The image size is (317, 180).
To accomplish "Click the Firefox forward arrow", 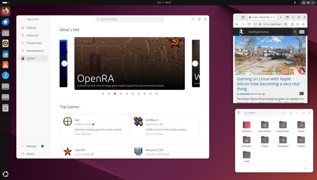I will click(x=243, y=24).
